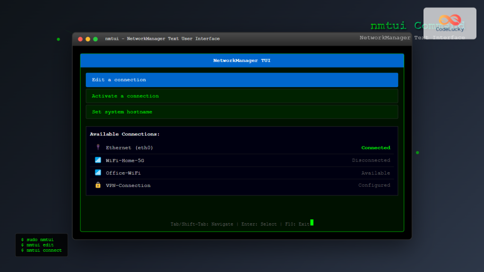The height and width of the screenshot is (272, 484).
Task: Select the NetworkManager TUI title bar
Action: [242, 60]
